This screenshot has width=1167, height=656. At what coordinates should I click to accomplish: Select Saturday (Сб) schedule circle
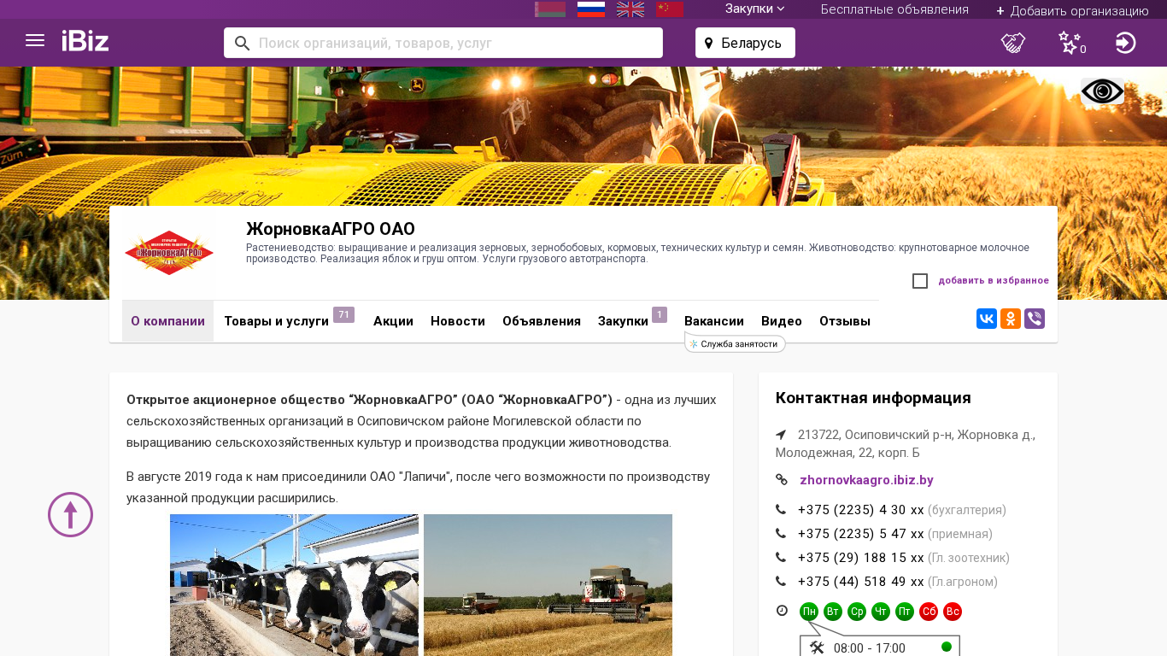pos(929,612)
